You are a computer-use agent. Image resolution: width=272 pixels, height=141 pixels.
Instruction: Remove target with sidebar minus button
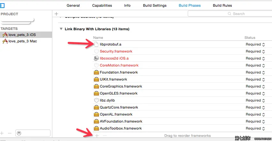(x=10, y=133)
